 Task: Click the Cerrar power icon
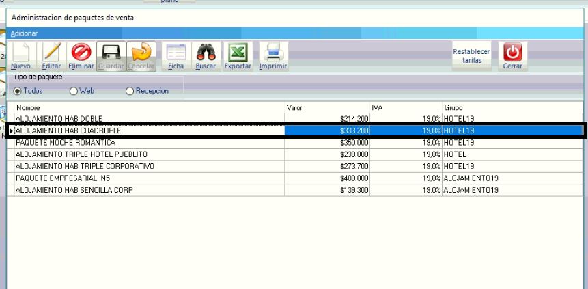[x=512, y=53]
